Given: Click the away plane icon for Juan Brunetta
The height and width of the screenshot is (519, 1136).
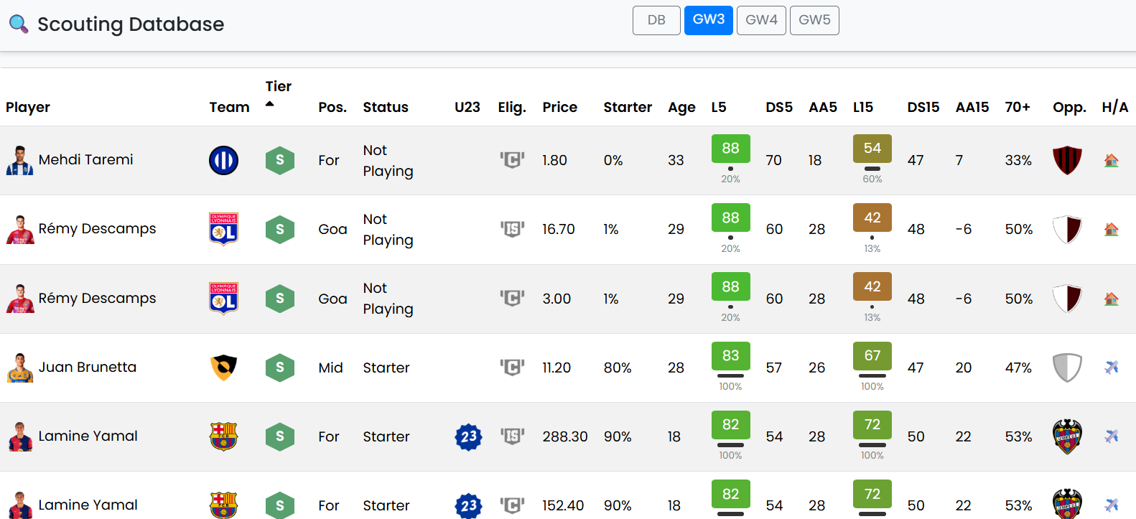Looking at the screenshot, I should coord(1111,368).
